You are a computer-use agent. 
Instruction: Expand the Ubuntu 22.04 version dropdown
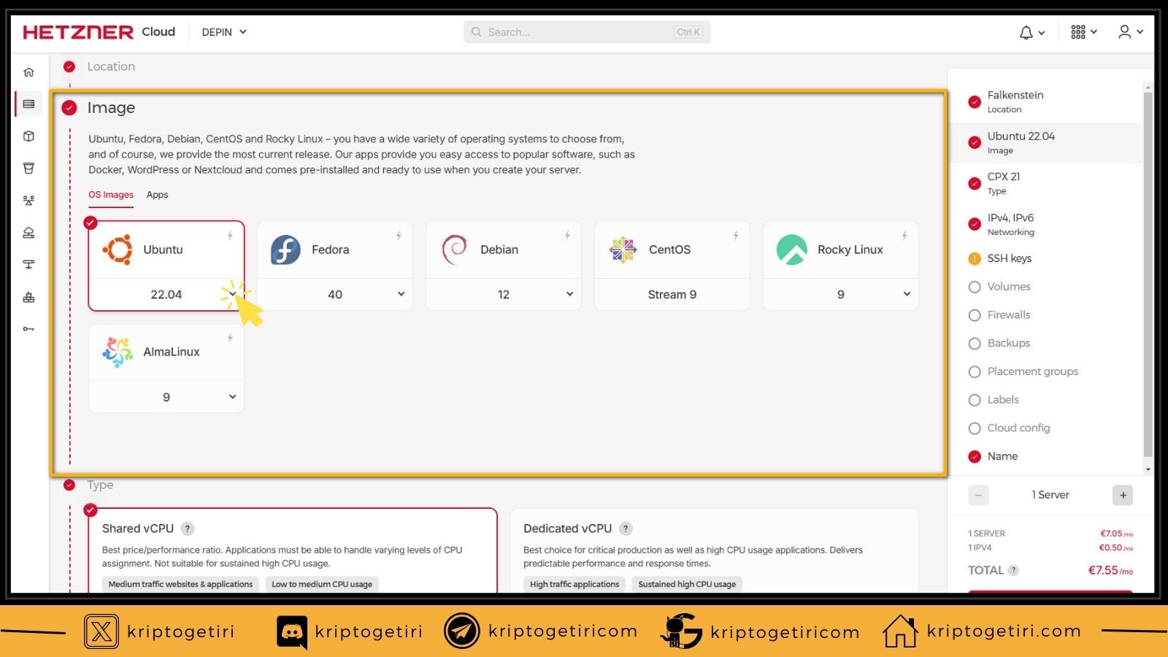click(x=233, y=294)
